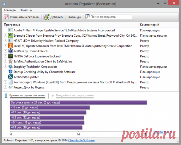Click the Java Update Scheduler icon
Screen dimensions: 181x145
point(10,46)
